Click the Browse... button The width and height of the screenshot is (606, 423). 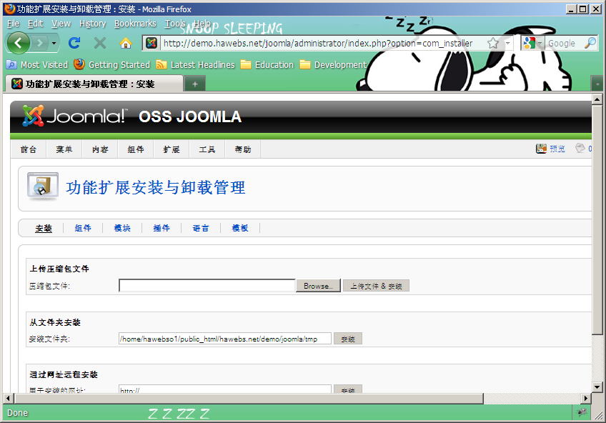(x=318, y=286)
